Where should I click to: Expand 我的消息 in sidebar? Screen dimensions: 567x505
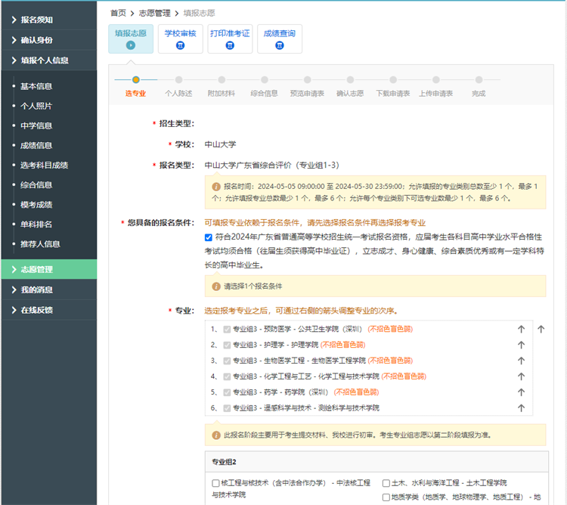(49, 290)
